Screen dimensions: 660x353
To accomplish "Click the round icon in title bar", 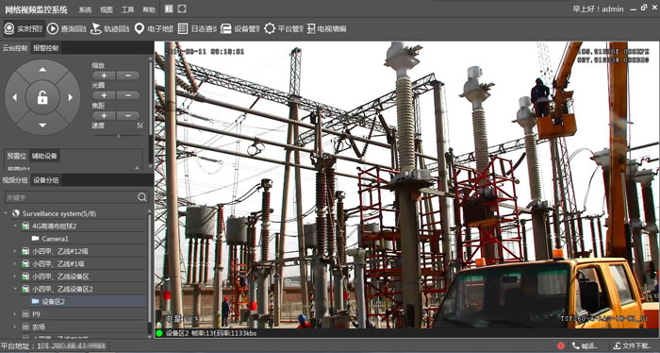I will 182,8.
